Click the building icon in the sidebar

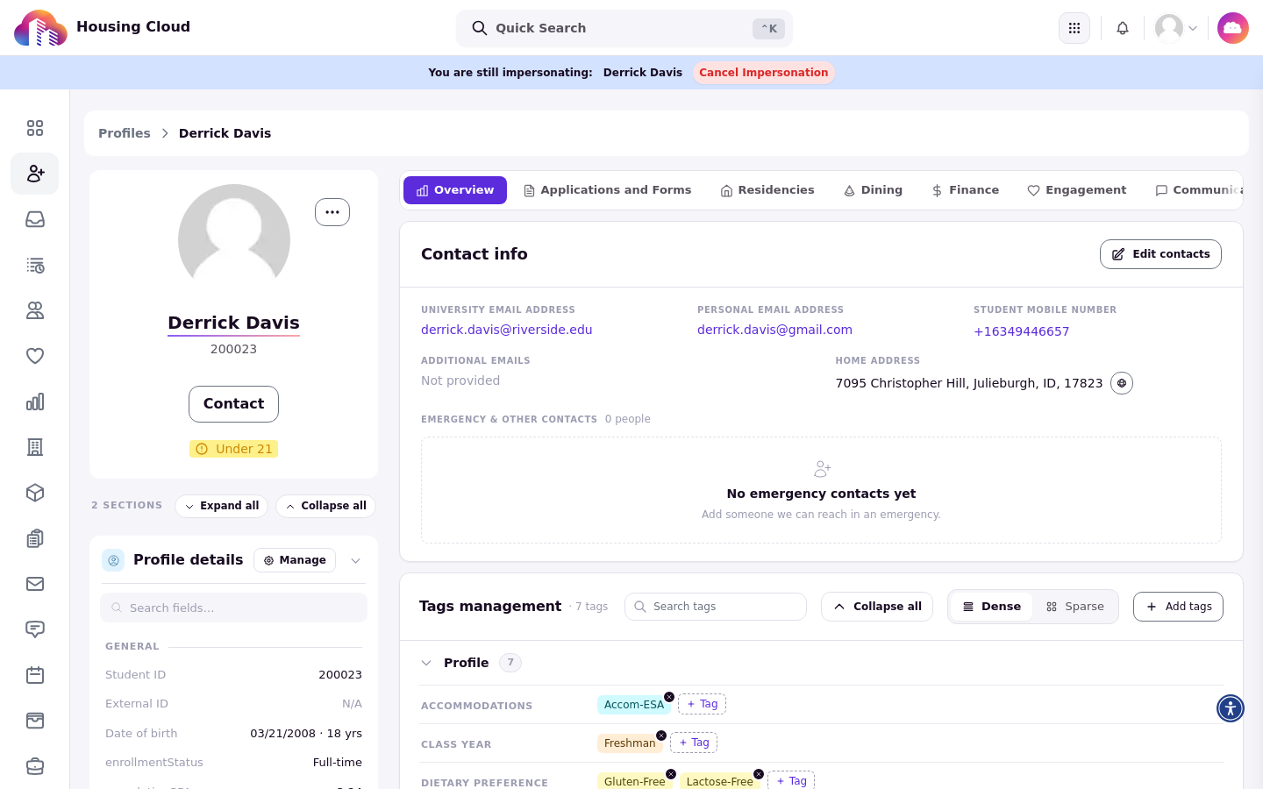click(x=35, y=447)
